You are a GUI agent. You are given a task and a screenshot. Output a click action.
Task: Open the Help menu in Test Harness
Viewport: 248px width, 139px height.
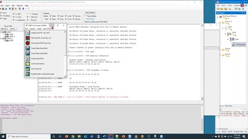click(26, 6)
